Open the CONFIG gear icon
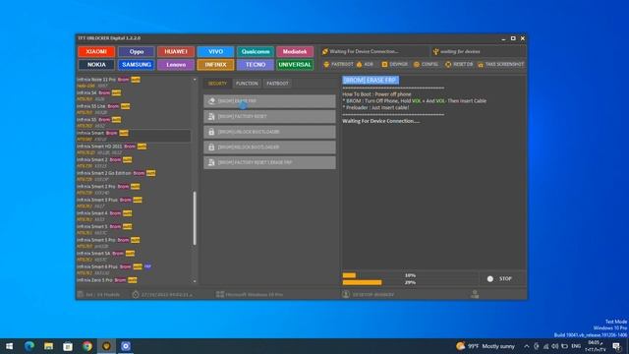The width and height of the screenshot is (629, 354). coord(417,64)
